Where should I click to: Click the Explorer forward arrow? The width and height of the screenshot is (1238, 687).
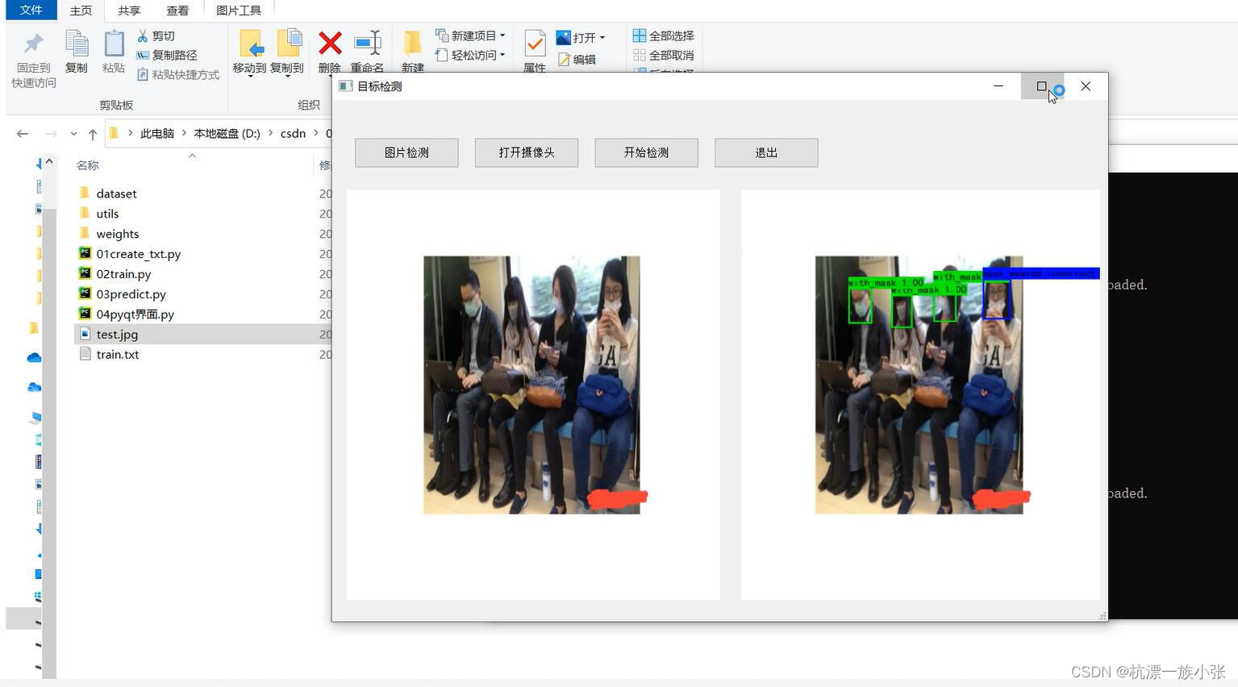coord(51,134)
